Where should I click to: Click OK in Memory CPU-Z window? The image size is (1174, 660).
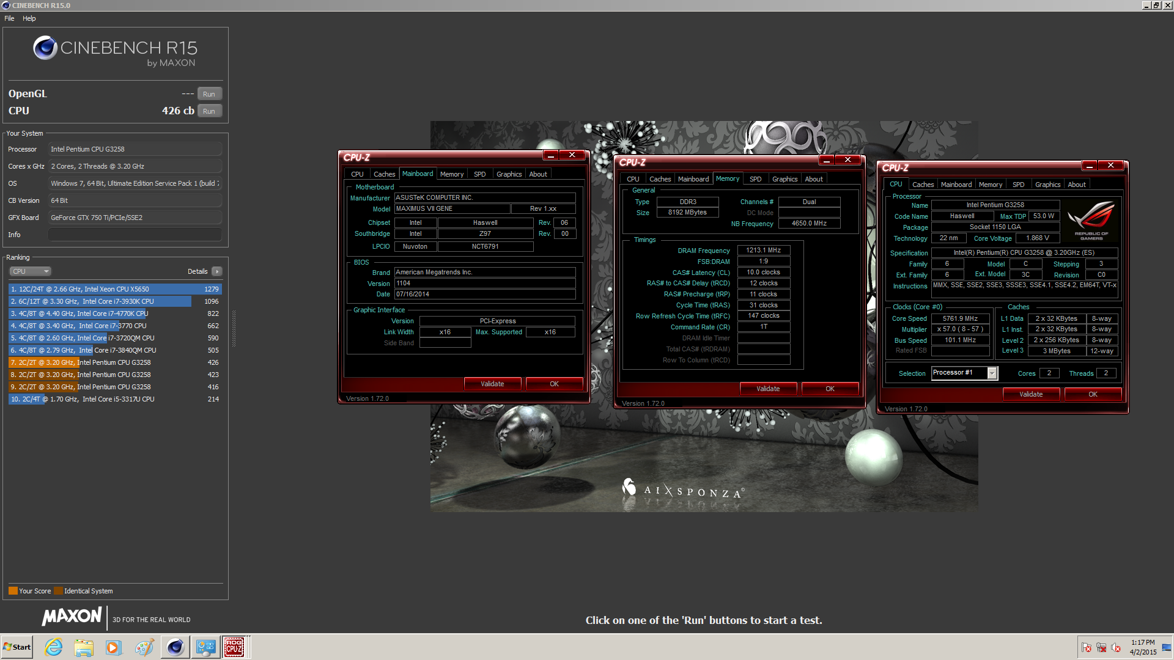pos(830,389)
